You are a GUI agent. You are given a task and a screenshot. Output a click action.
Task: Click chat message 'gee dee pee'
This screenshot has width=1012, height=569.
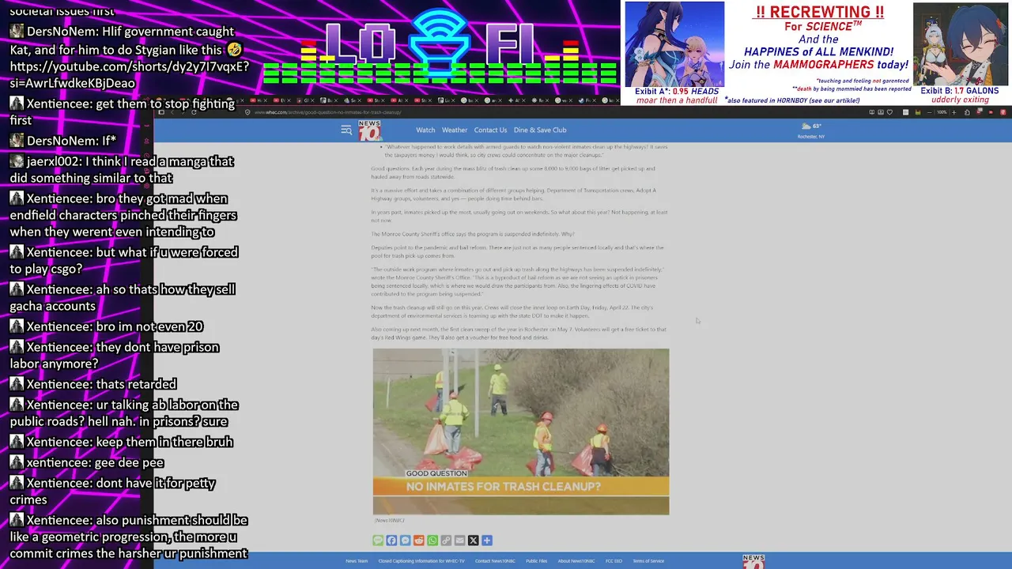[x=129, y=462]
